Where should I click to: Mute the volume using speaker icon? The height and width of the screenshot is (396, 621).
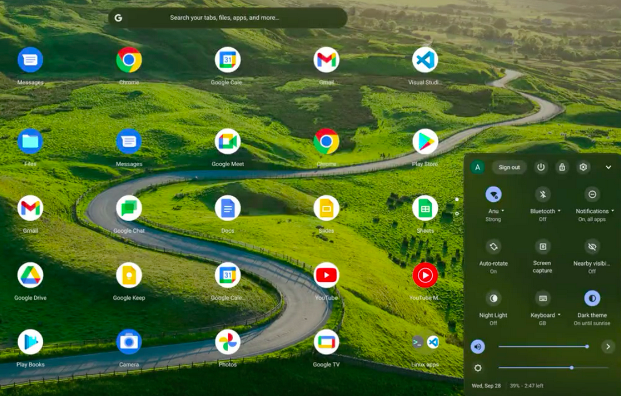pyautogui.click(x=478, y=346)
